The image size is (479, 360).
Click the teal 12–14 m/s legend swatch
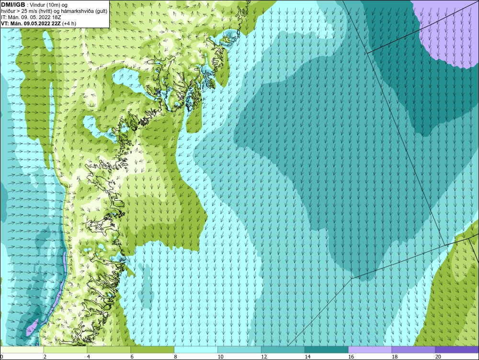click(283, 349)
